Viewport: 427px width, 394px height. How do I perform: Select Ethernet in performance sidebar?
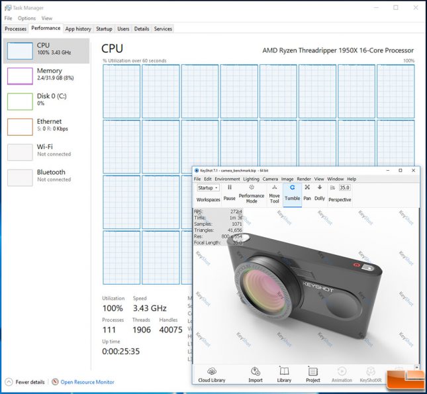(46, 126)
